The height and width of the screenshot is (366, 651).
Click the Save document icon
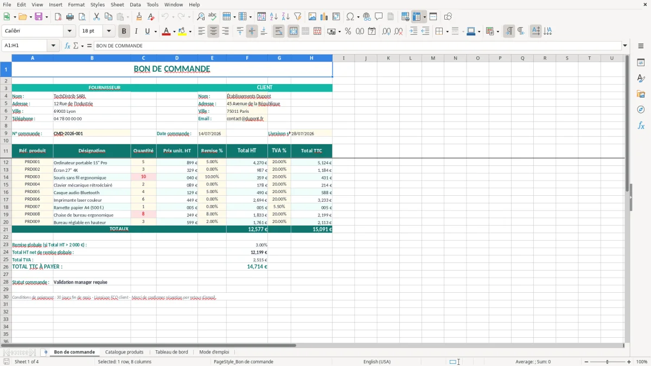[x=39, y=17]
